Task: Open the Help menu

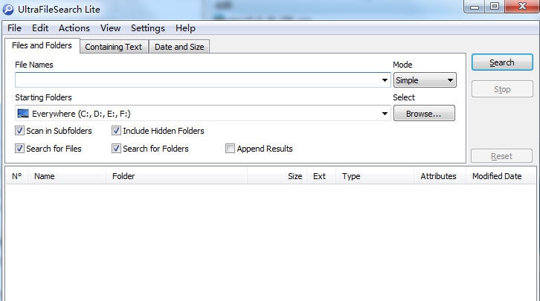Action: (185, 28)
